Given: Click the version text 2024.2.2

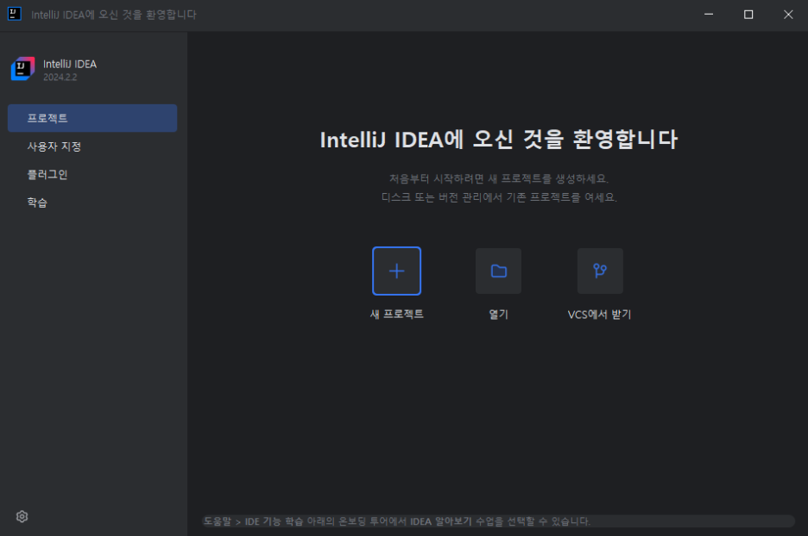Looking at the screenshot, I should coord(60,78).
